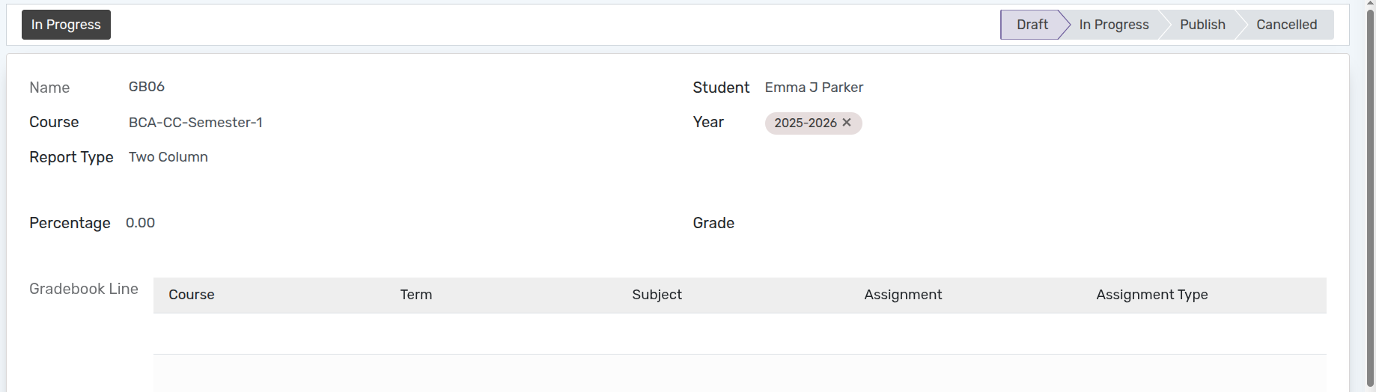1376x392 pixels.
Task: Sort Gradebook Line by Course column
Action: pos(192,295)
